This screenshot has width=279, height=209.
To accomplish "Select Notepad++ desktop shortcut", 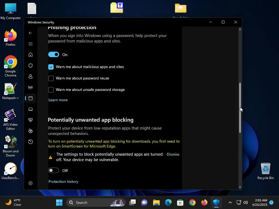I will pos(11,91).
